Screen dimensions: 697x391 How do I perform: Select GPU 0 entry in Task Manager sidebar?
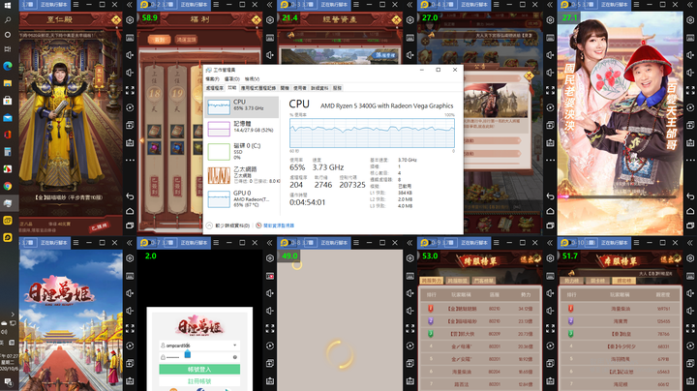(242, 198)
